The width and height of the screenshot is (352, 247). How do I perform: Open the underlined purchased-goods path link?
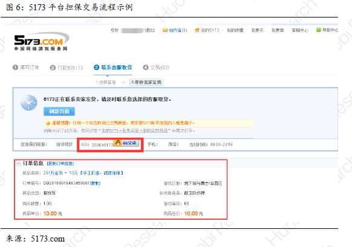tap(134, 130)
